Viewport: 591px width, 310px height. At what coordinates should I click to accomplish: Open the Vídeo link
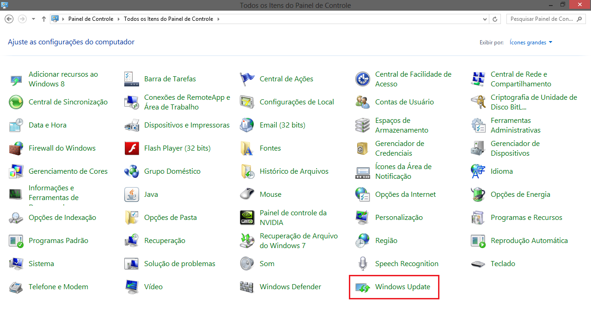coord(153,287)
